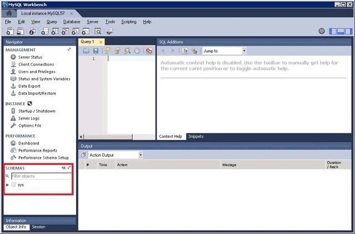
Task: Open SQL script file toolbar icon
Action: pos(21,31)
